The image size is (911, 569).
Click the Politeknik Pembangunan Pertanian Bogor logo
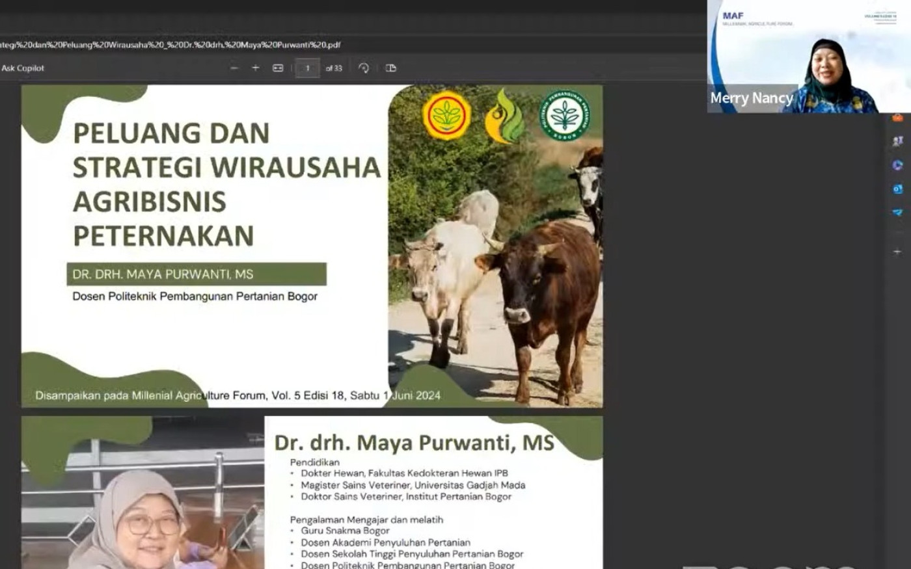click(564, 115)
